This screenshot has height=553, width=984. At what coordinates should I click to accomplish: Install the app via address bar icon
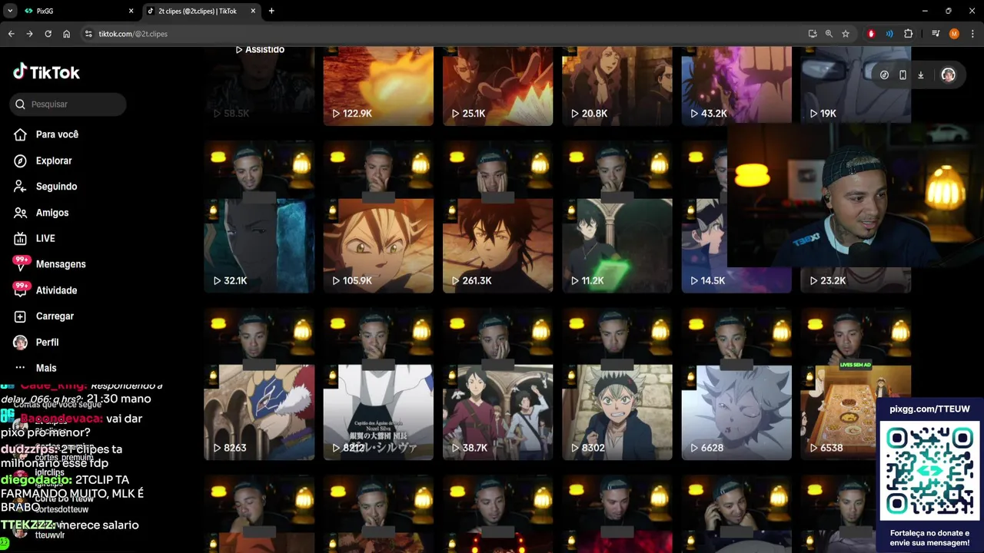pos(813,34)
